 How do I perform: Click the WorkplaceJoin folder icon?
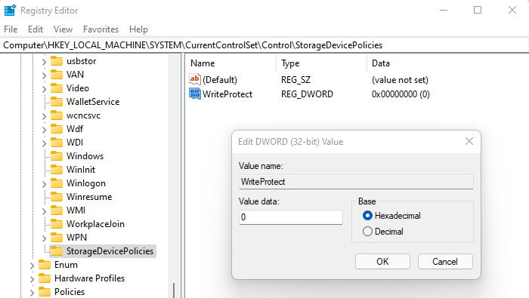(57, 224)
